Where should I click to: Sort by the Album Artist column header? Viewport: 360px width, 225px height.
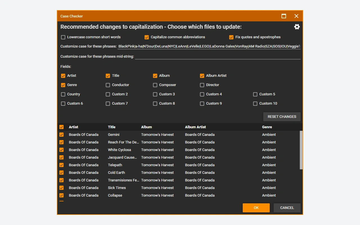pos(195,127)
